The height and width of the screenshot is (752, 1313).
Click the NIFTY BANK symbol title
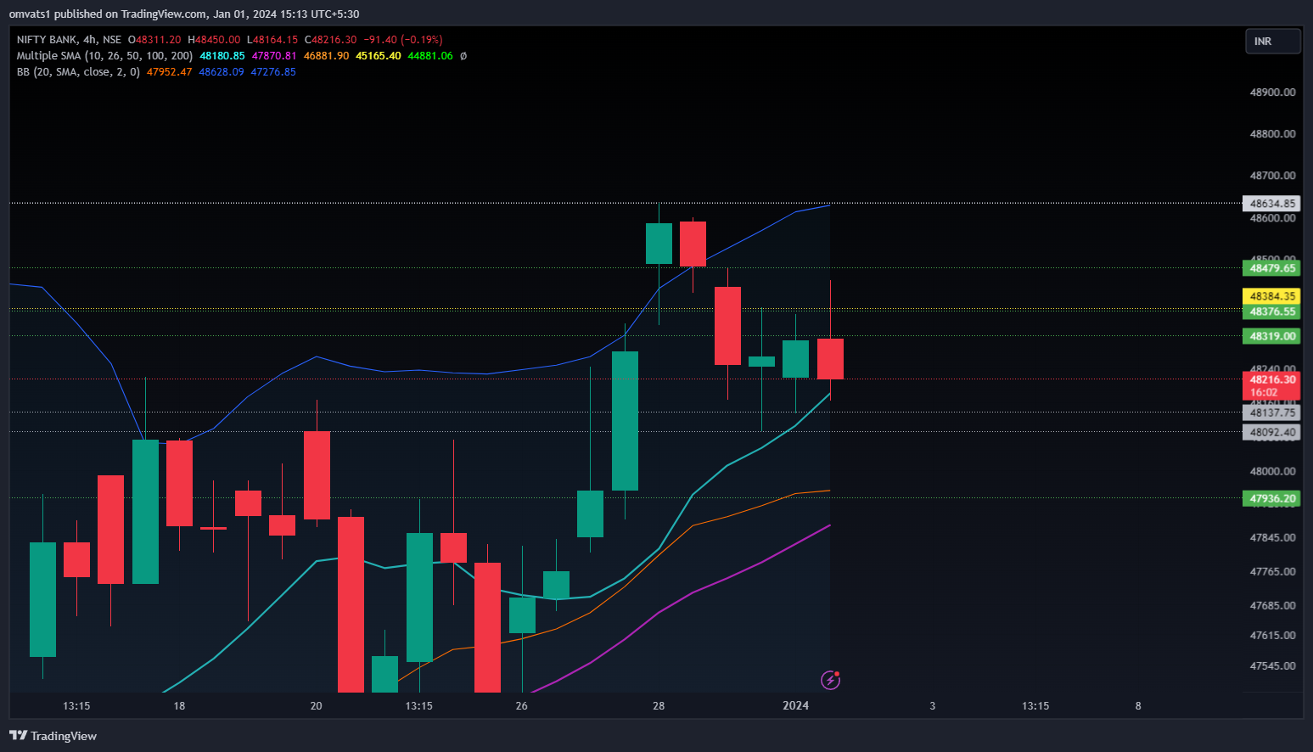(x=47, y=40)
